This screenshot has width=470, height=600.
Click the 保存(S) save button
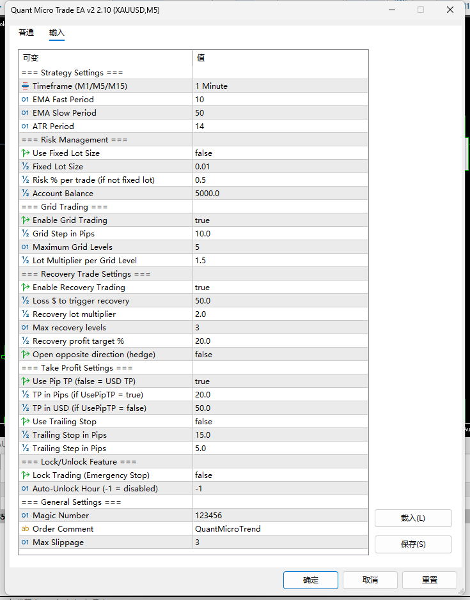(413, 544)
